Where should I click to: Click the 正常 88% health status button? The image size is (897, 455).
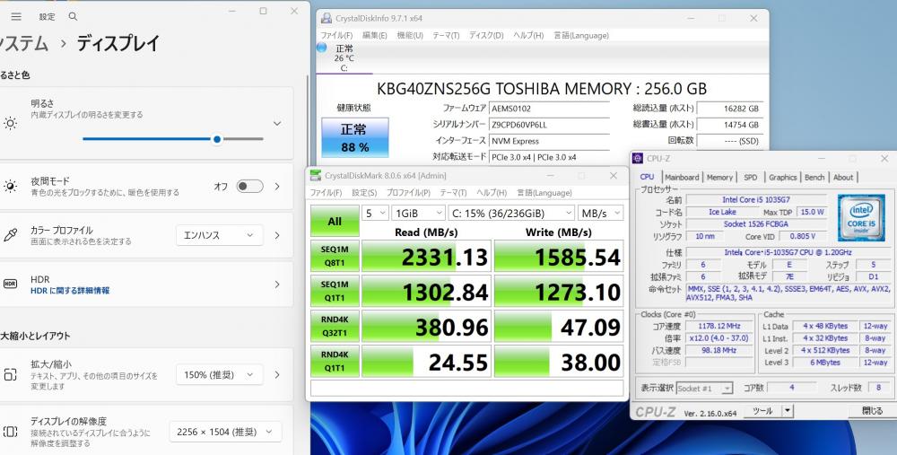(354, 137)
